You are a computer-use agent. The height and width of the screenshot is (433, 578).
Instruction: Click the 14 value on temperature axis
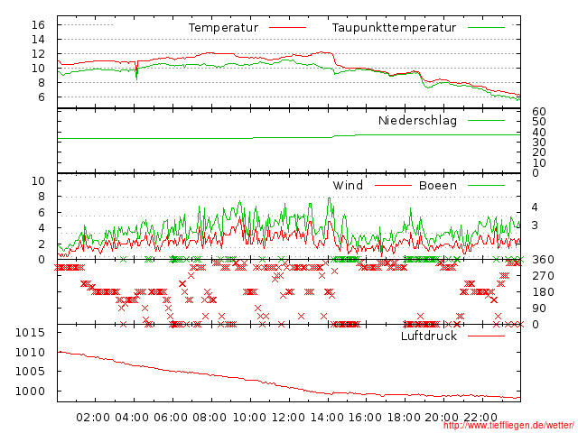[38, 40]
